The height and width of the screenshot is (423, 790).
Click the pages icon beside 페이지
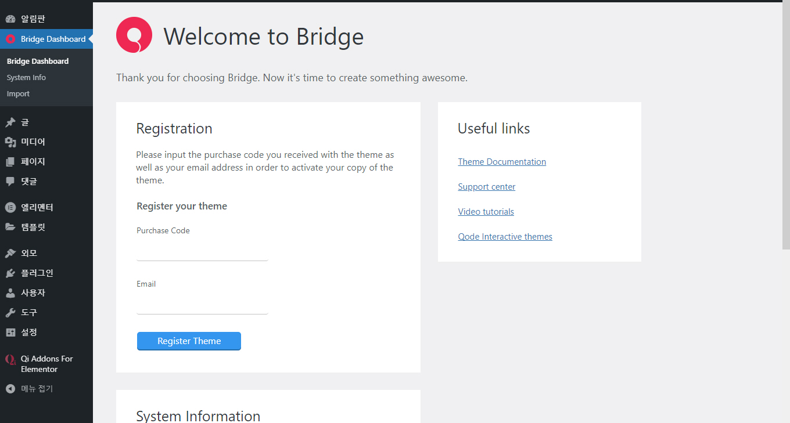coord(10,162)
